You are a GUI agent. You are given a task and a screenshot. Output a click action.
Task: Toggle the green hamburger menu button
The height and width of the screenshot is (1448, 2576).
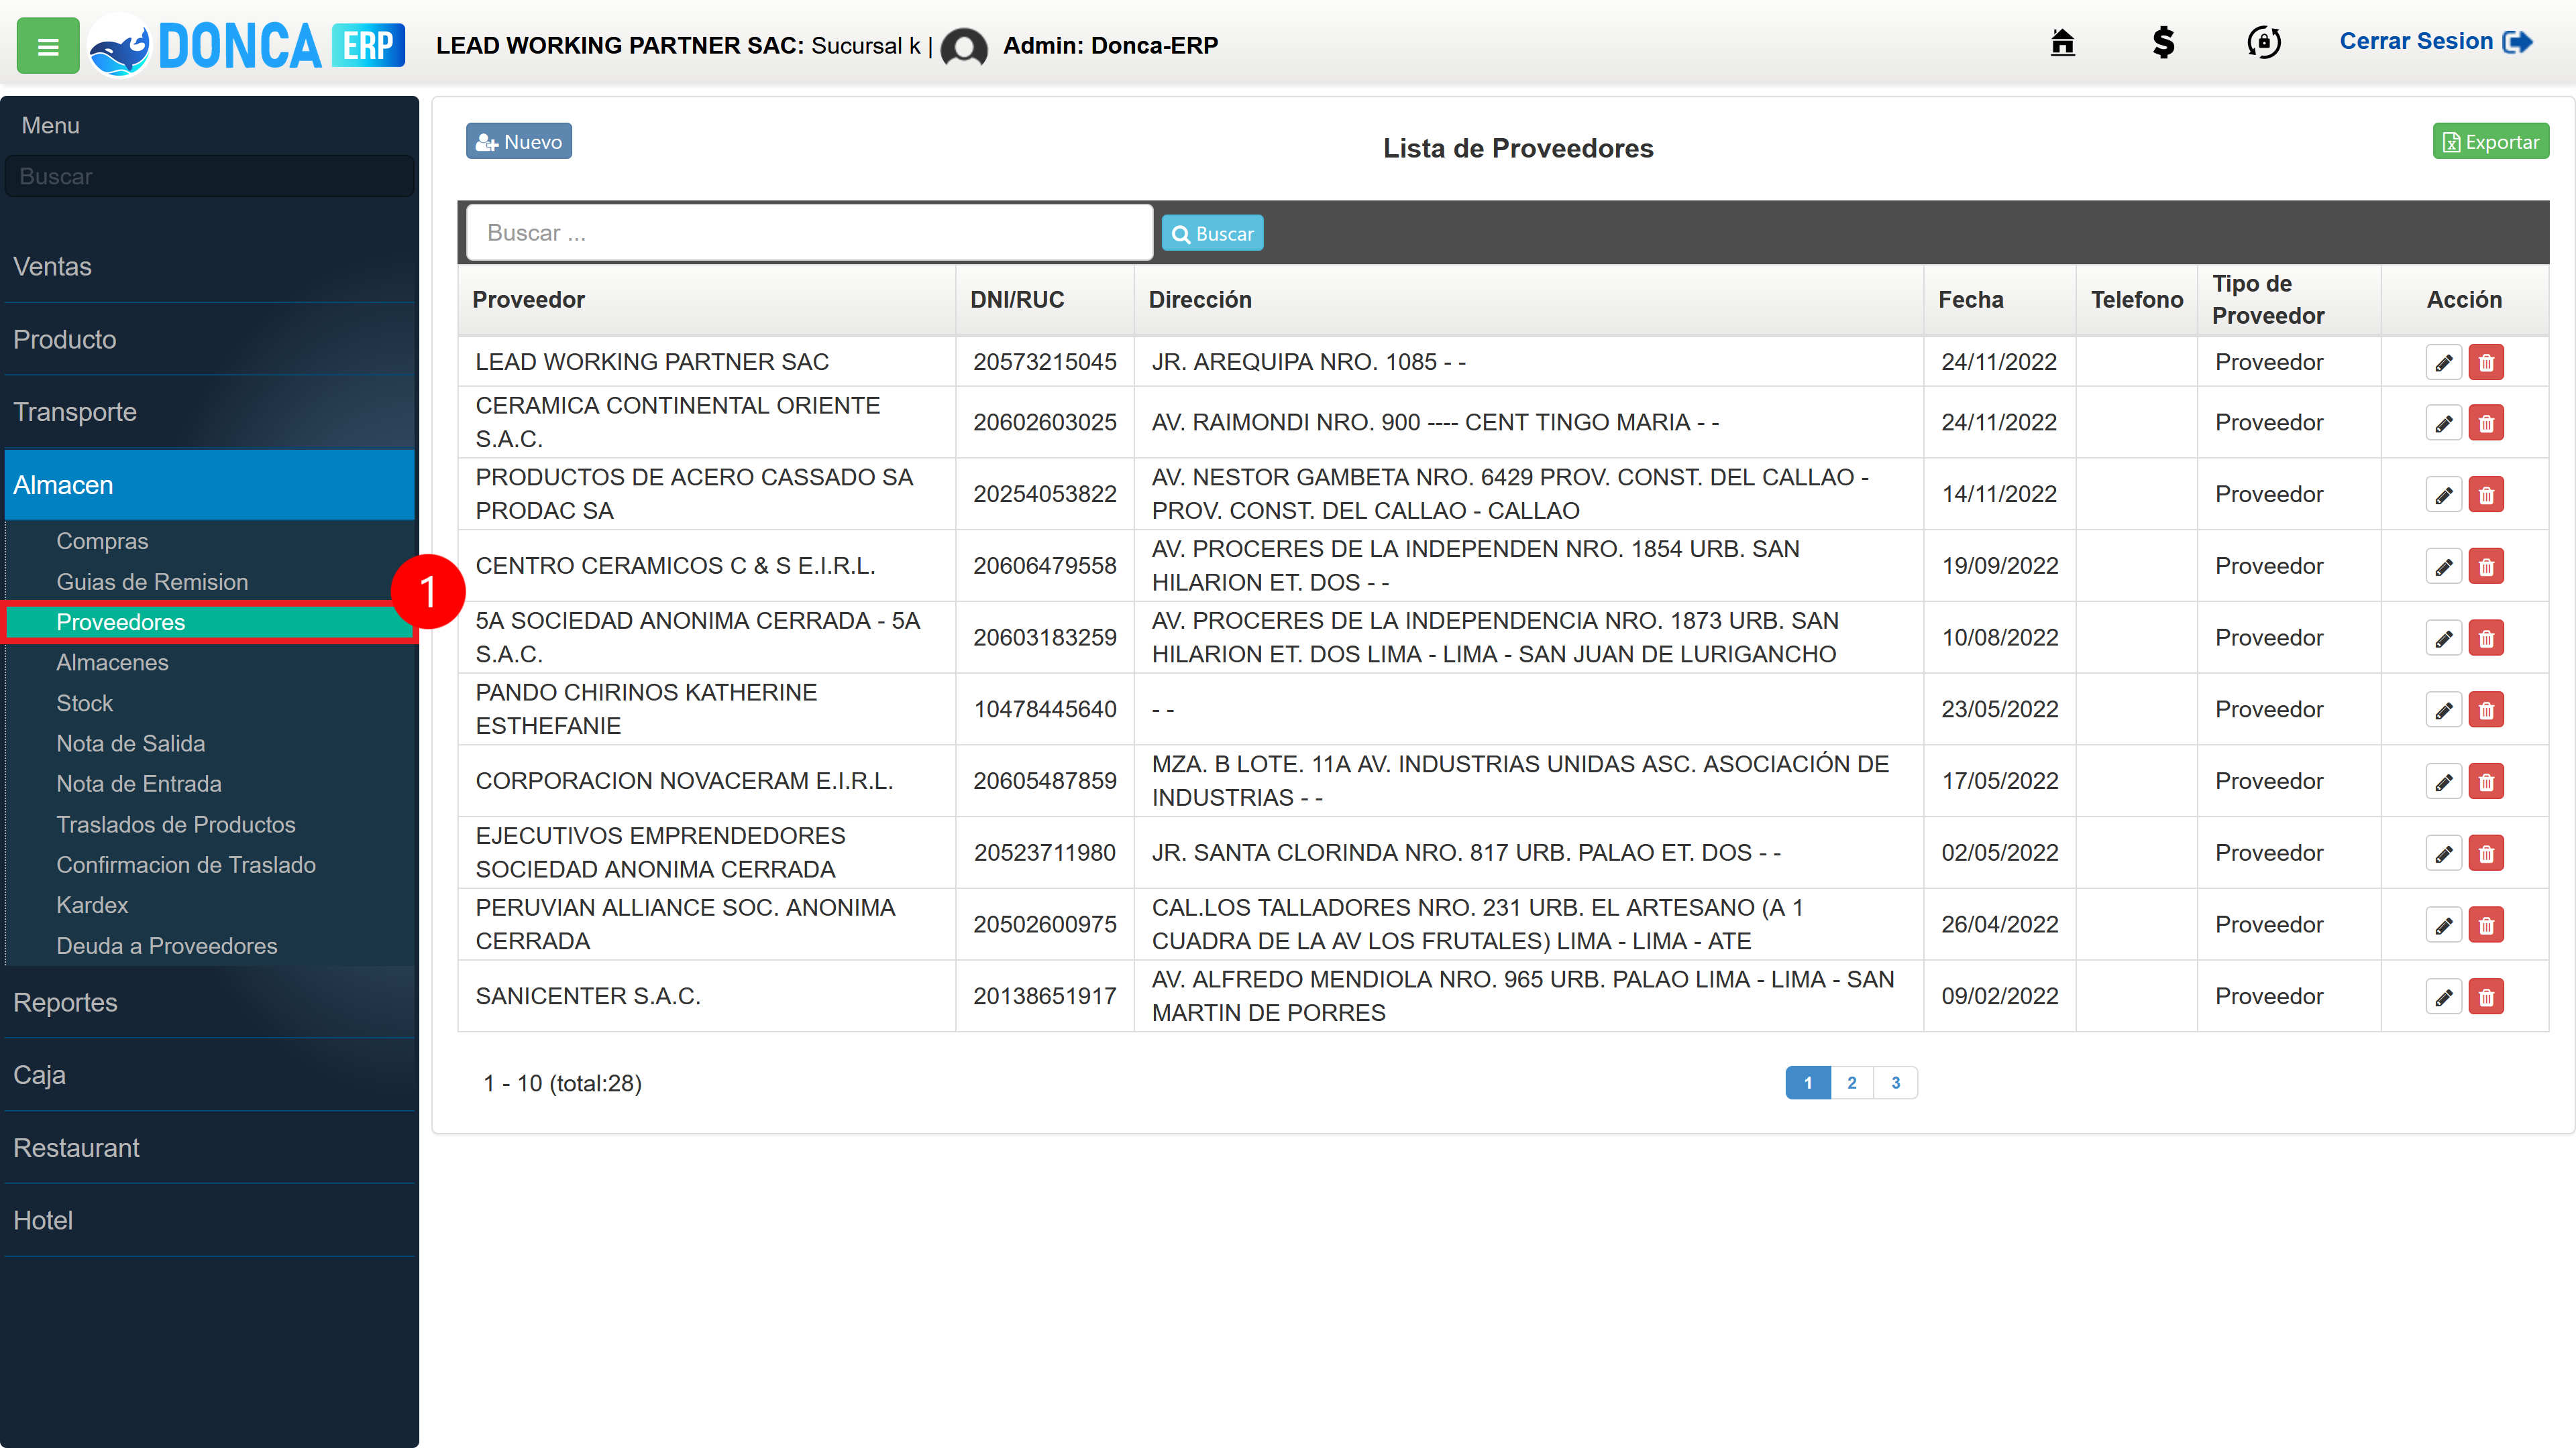click(48, 46)
